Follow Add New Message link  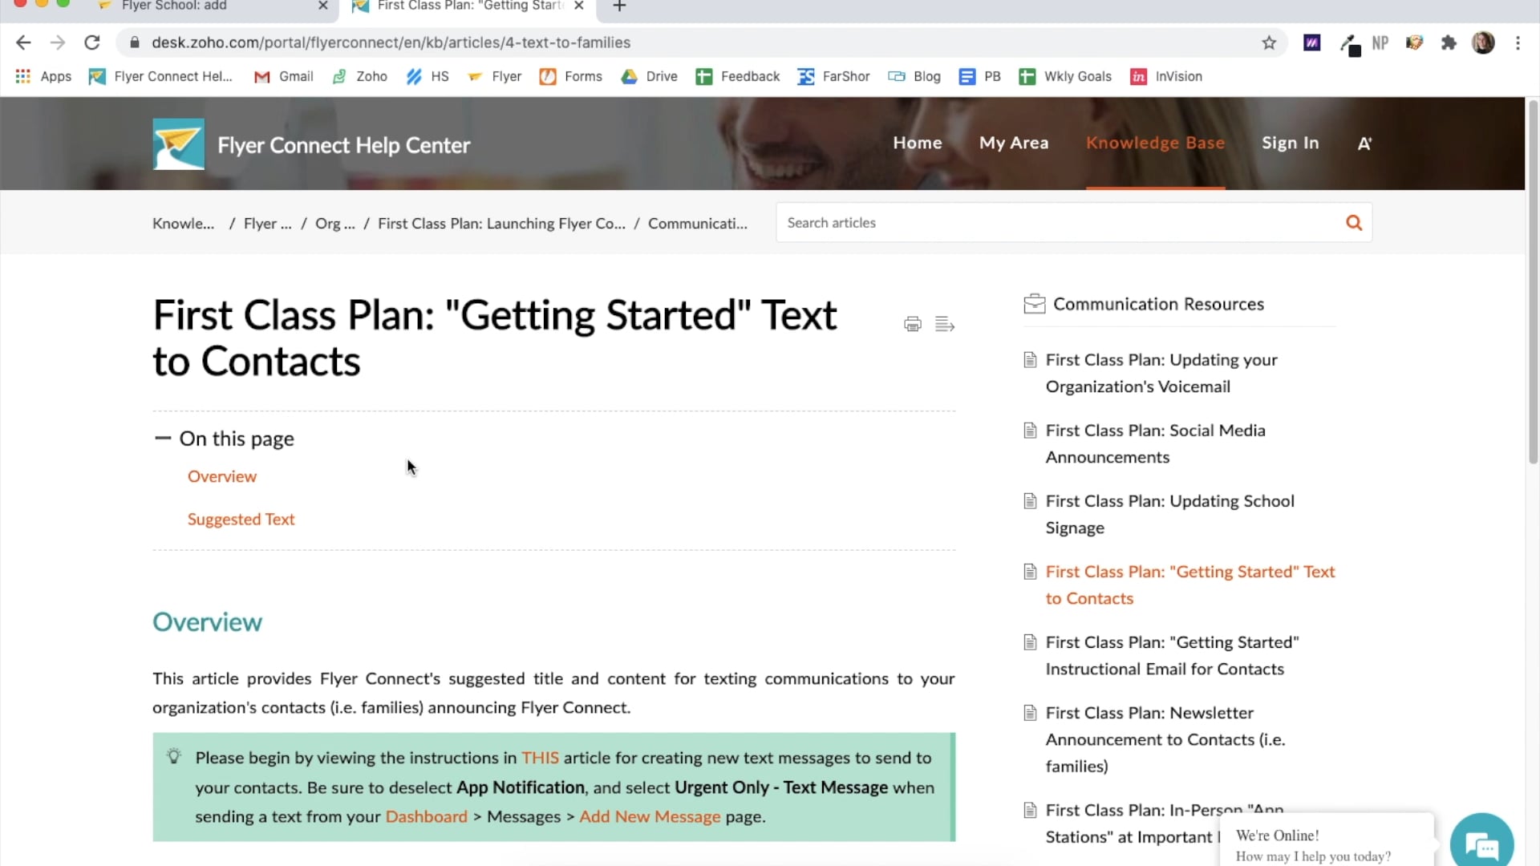[650, 816]
